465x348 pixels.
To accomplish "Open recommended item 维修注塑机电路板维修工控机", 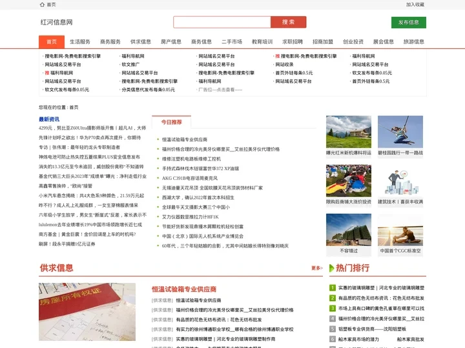I will [x=191, y=159].
